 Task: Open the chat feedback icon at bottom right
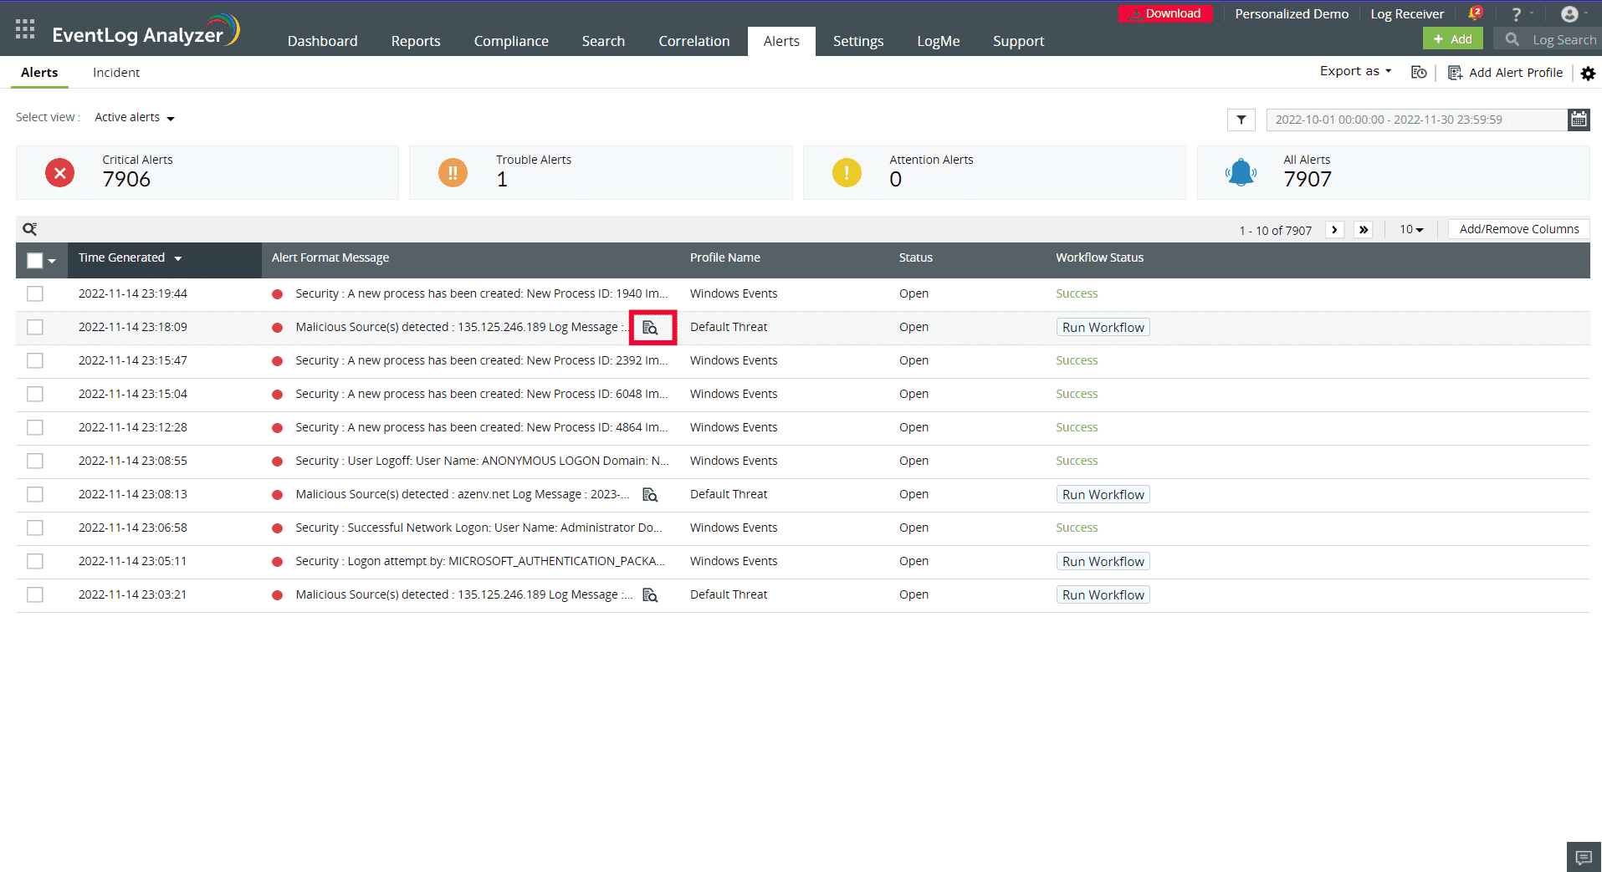point(1584,858)
